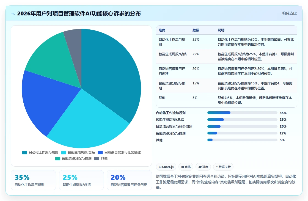Click 智能资源分配与排期 label in progress list
The height and width of the screenshot is (201, 308).
171,133
